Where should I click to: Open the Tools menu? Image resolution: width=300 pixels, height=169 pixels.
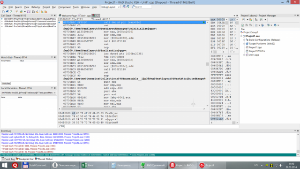point(76,7)
